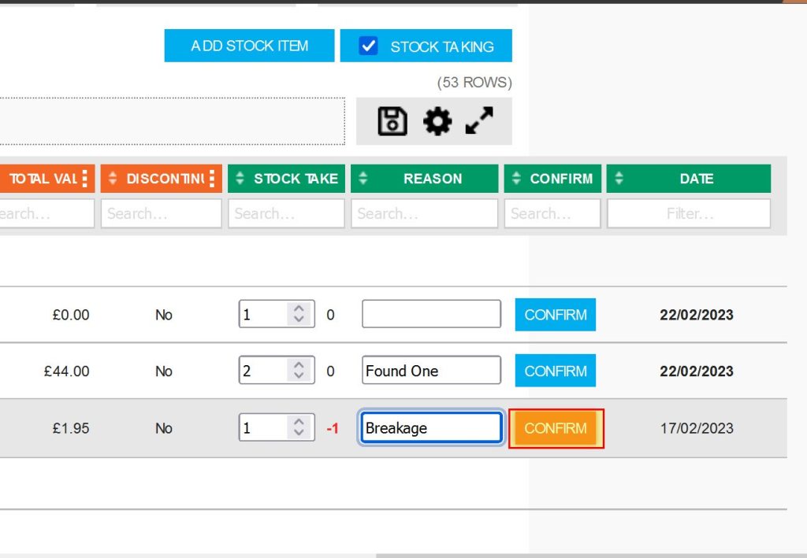Sort the REASON column using its sort arrows
Image resolution: width=807 pixels, height=558 pixels.
pyautogui.click(x=363, y=178)
